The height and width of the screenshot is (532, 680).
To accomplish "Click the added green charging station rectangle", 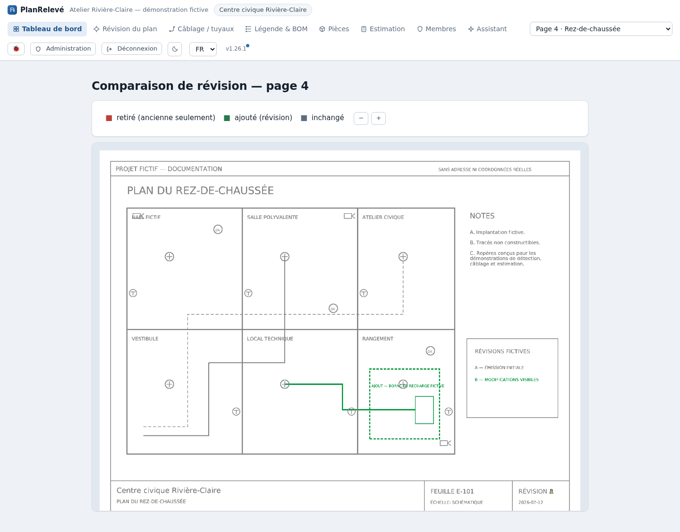I will [x=424, y=410].
